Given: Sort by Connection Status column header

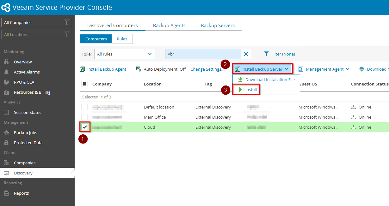Looking at the screenshot, I should click(x=369, y=84).
